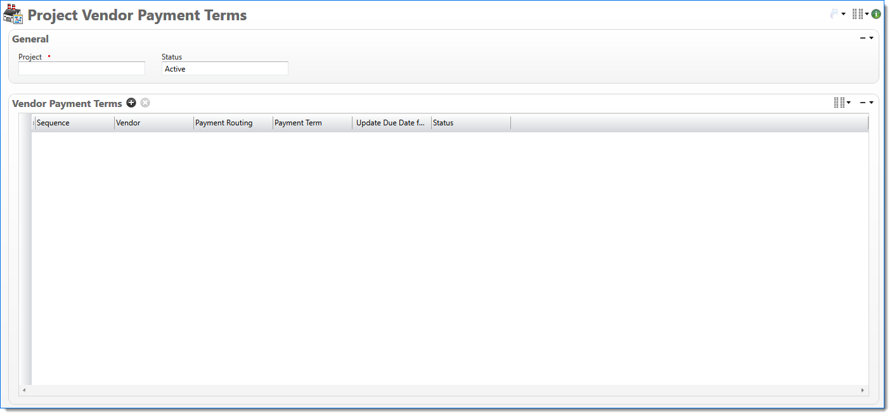Click the Payment Term column header
Screen dimensions: 892x416
[x=311, y=123]
